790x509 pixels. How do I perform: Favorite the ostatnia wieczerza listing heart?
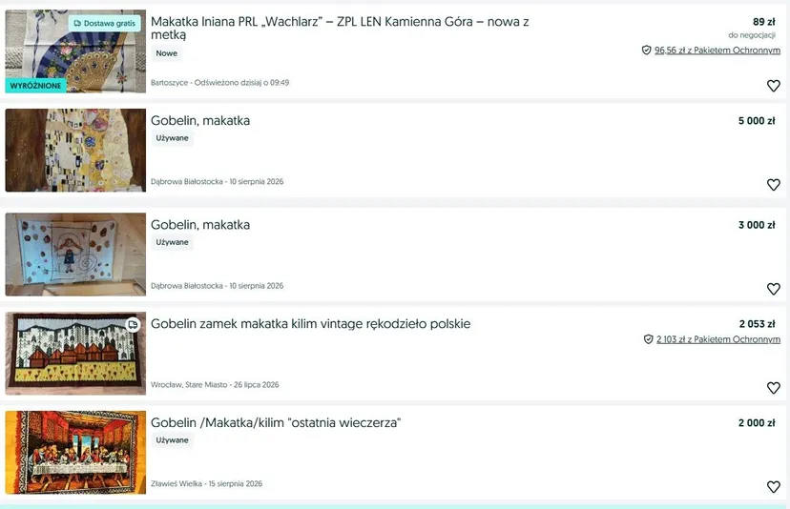774,487
